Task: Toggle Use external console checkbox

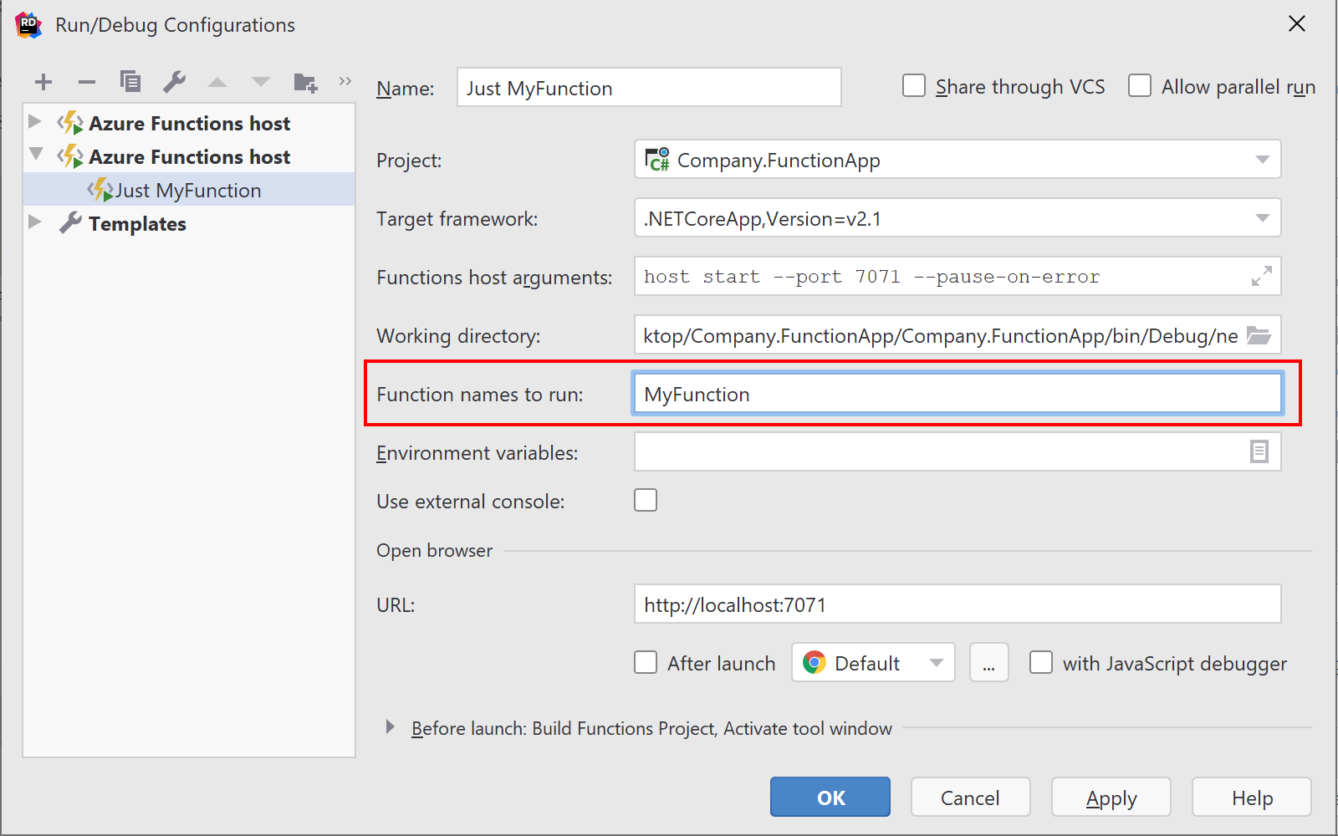Action: [646, 500]
